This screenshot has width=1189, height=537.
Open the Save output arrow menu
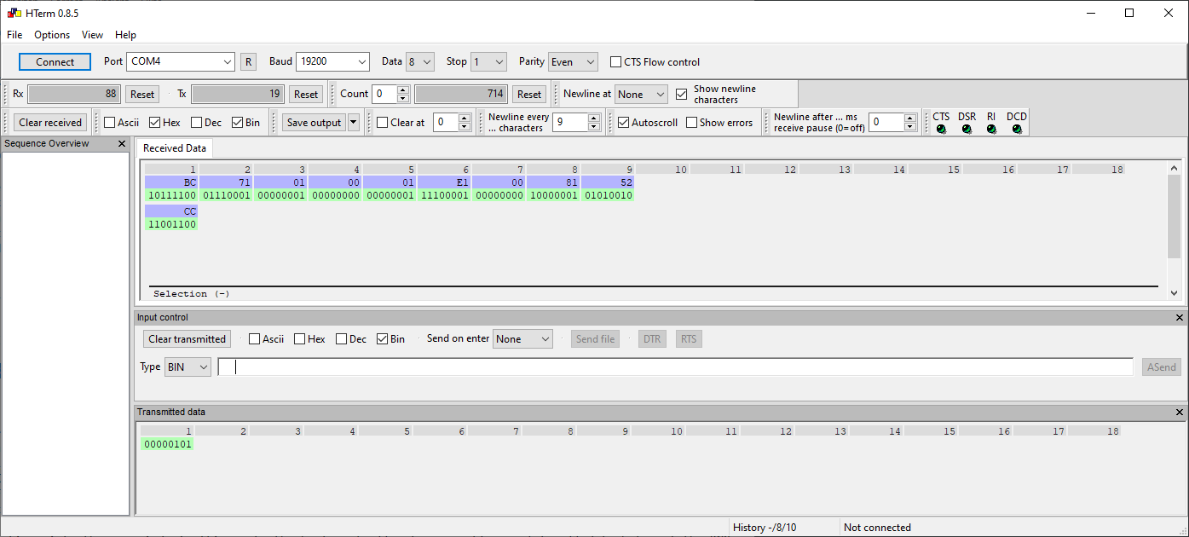[354, 123]
